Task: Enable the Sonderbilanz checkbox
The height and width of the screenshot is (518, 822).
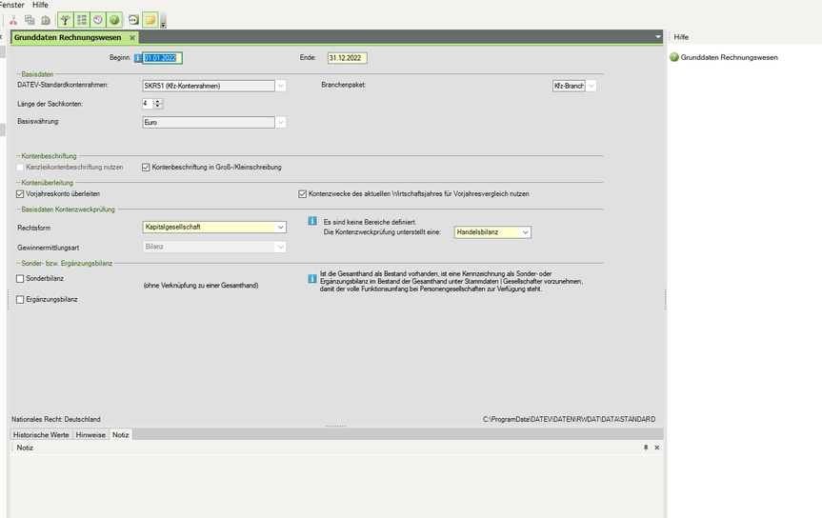Action: tap(21, 279)
